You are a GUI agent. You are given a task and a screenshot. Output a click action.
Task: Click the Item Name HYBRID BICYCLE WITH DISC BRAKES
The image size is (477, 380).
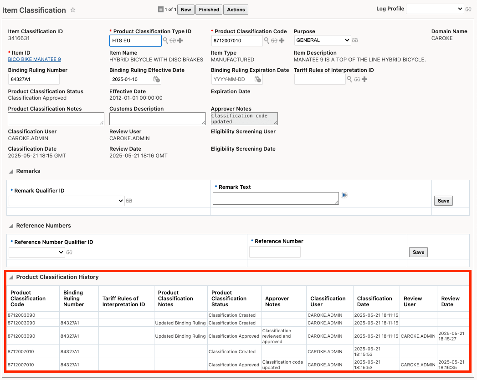(x=156, y=60)
